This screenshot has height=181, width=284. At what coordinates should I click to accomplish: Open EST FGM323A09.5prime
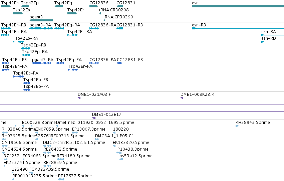pos(49,169)
